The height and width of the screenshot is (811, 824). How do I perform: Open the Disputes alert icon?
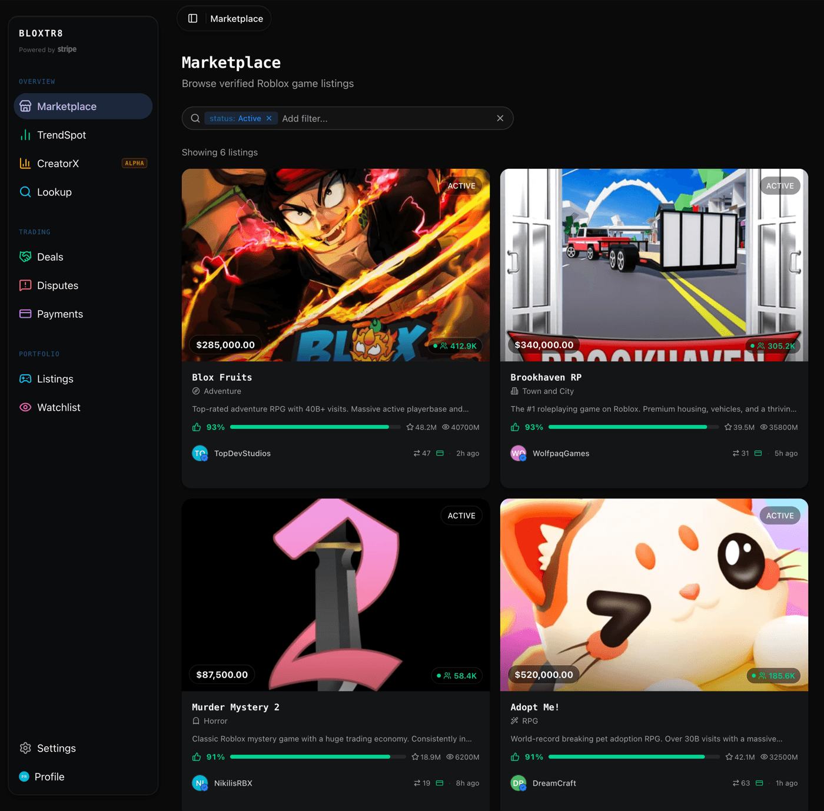[25, 285]
